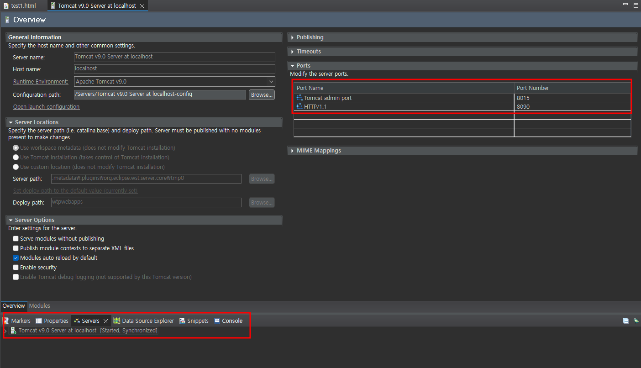Open the Properties view tab
641x368 pixels.
52,321
